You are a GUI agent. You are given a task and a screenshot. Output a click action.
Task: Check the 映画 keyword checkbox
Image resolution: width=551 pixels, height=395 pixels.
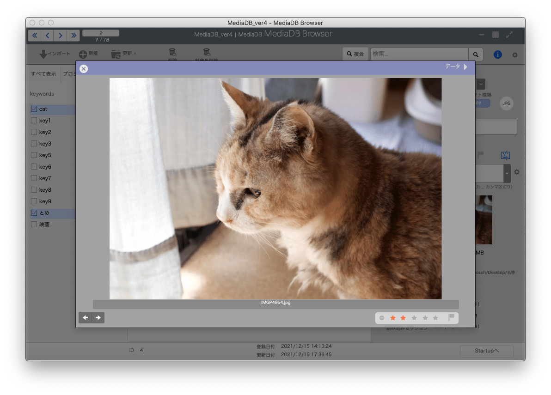pyautogui.click(x=34, y=225)
